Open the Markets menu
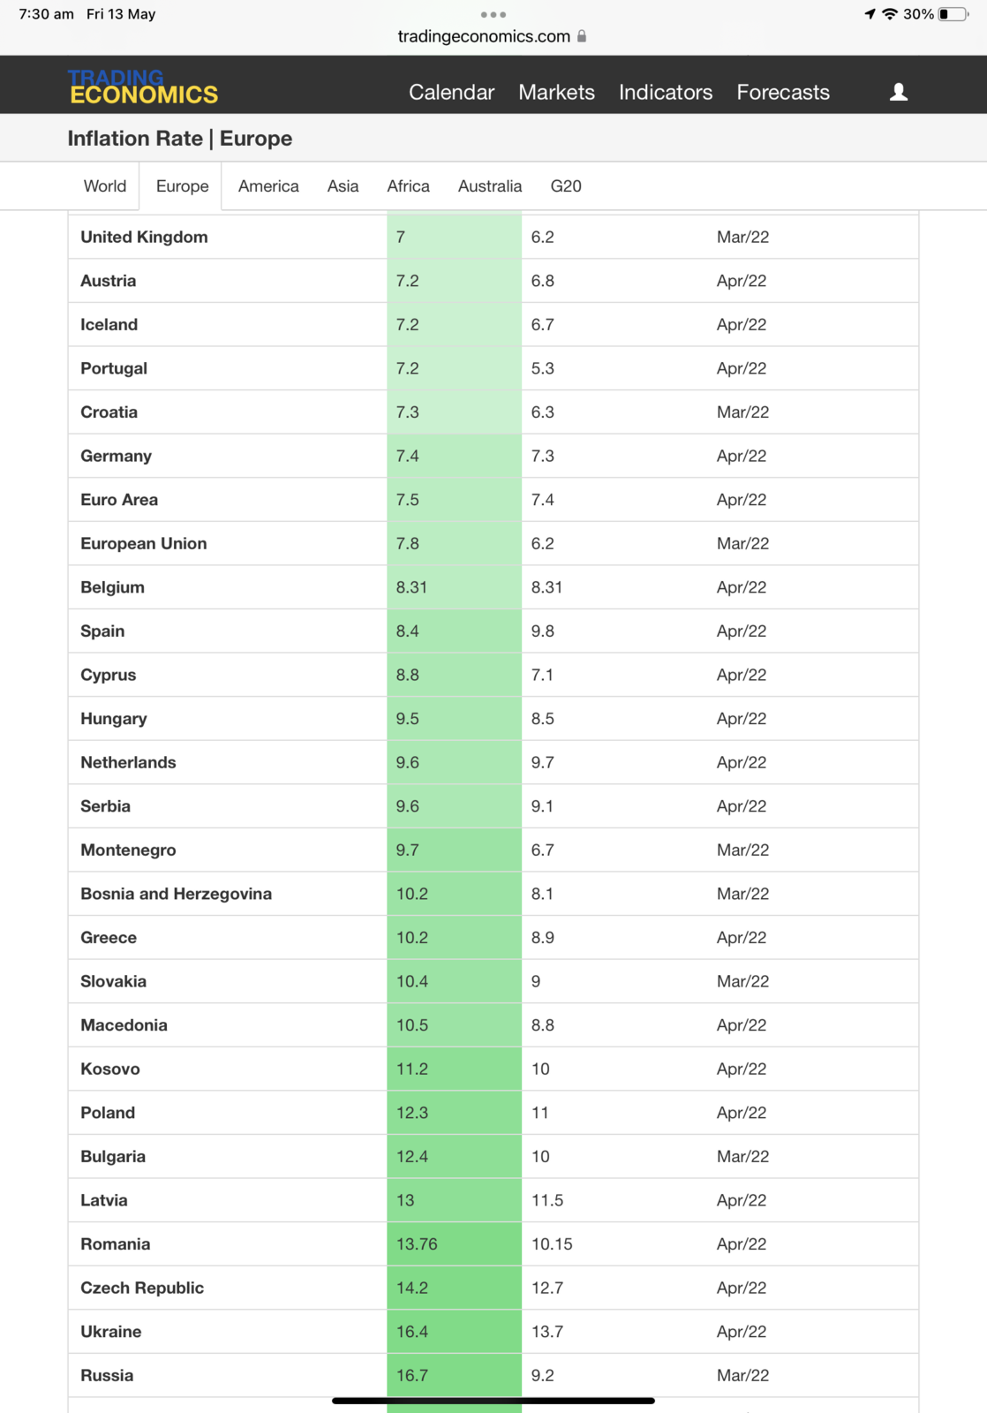Screen dimensions: 987x1413 (556, 92)
